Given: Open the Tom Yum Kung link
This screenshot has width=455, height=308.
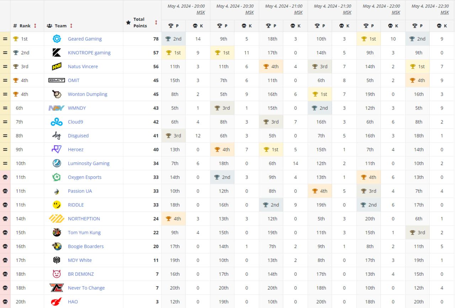Looking at the screenshot, I should click(84, 233).
